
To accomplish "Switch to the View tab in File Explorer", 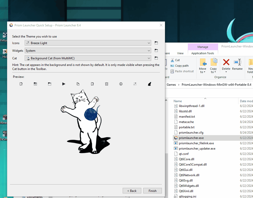I will [x=180, y=53].
